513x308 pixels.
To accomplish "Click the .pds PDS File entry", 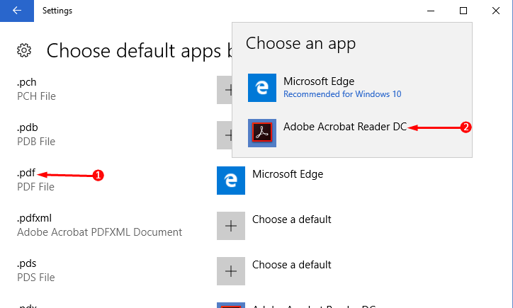I will 36,270.
